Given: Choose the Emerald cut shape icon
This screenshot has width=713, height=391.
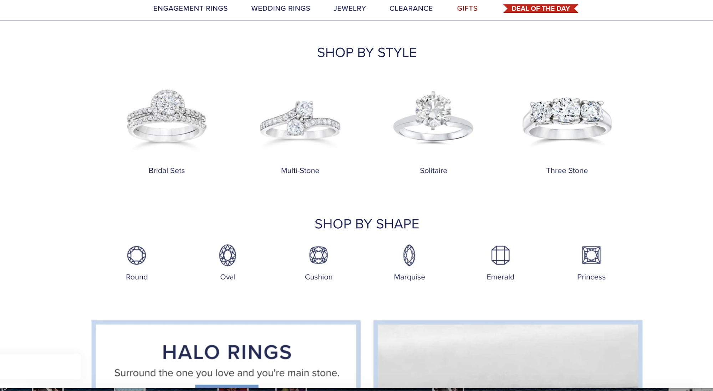Looking at the screenshot, I should [x=500, y=255].
